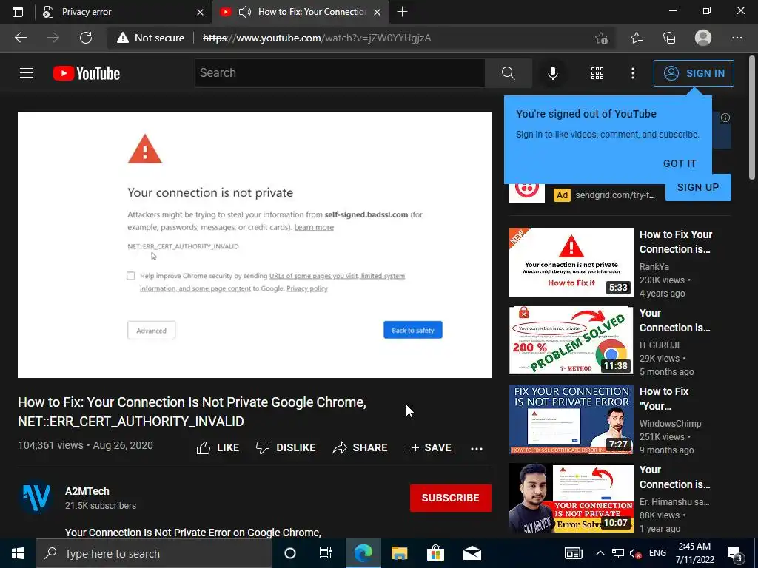Open the Favorites list icon

636,38
